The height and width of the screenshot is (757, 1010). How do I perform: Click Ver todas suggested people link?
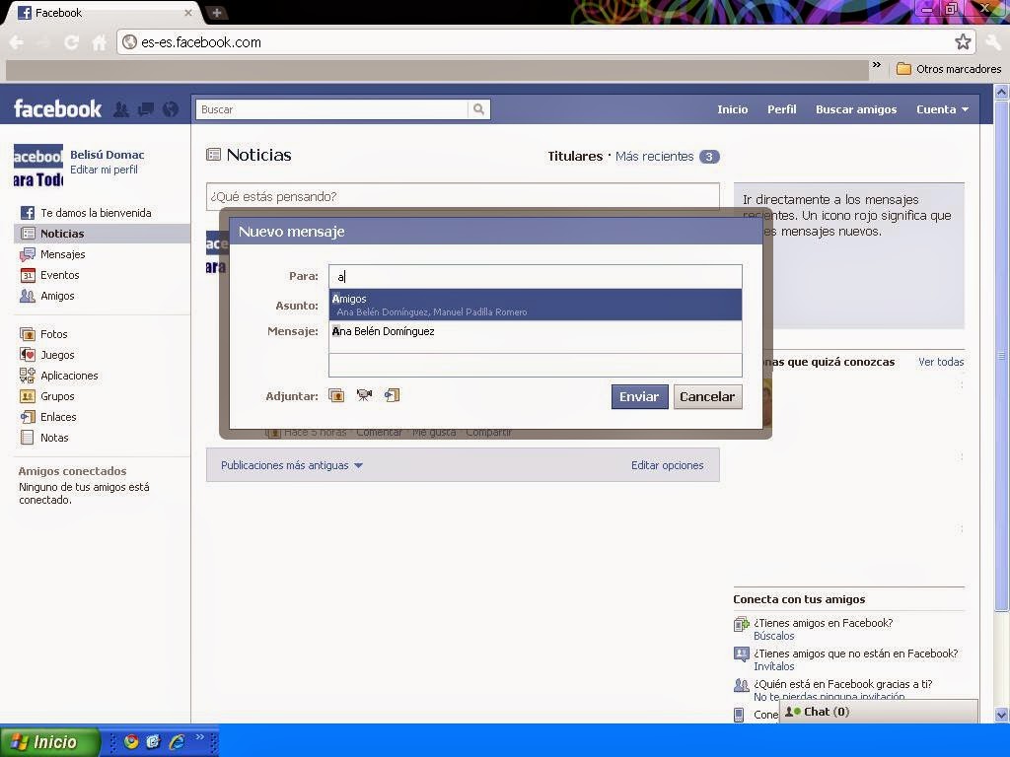[x=941, y=362]
